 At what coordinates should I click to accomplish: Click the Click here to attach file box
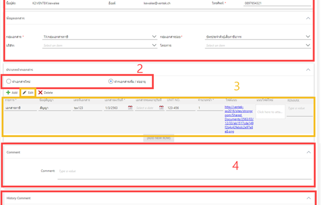pos(270,112)
